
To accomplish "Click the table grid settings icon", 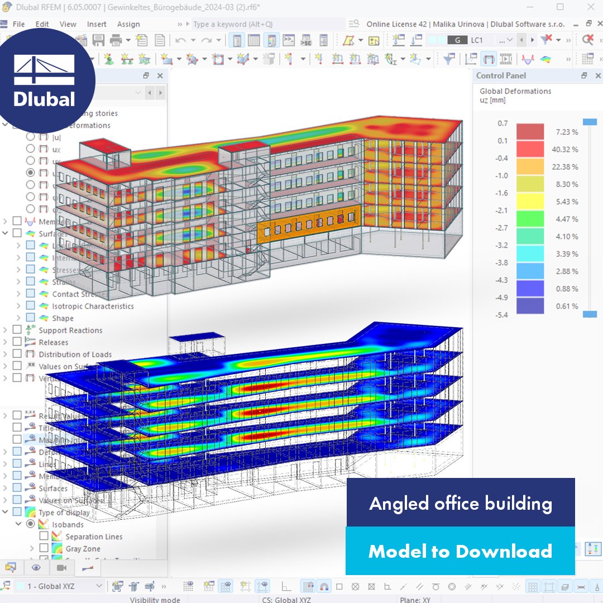I will point(587,59).
